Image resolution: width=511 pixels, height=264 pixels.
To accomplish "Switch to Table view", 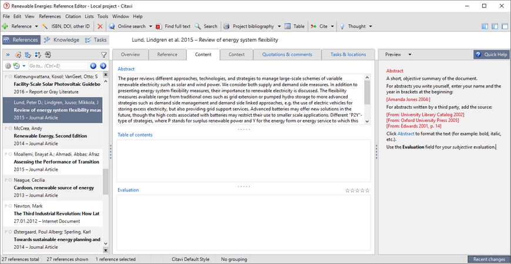I will [295, 26].
